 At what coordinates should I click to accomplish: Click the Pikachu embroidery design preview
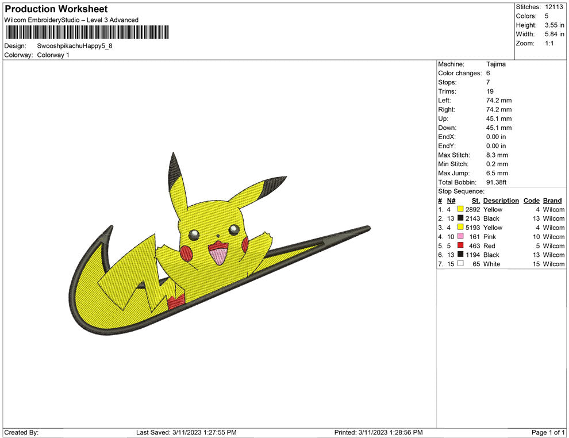pos(220,243)
